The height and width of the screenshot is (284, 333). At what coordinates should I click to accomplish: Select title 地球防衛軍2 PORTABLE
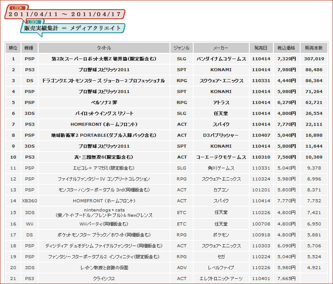point(104,135)
